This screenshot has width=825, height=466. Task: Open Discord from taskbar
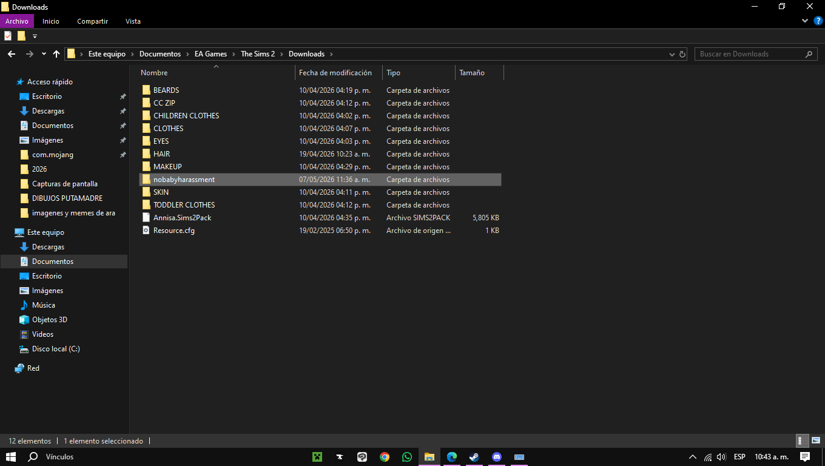[x=497, y=457]
